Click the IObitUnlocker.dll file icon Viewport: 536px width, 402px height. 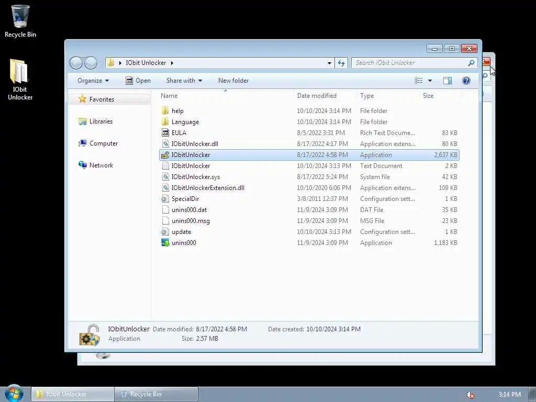(x=165, y=143)
